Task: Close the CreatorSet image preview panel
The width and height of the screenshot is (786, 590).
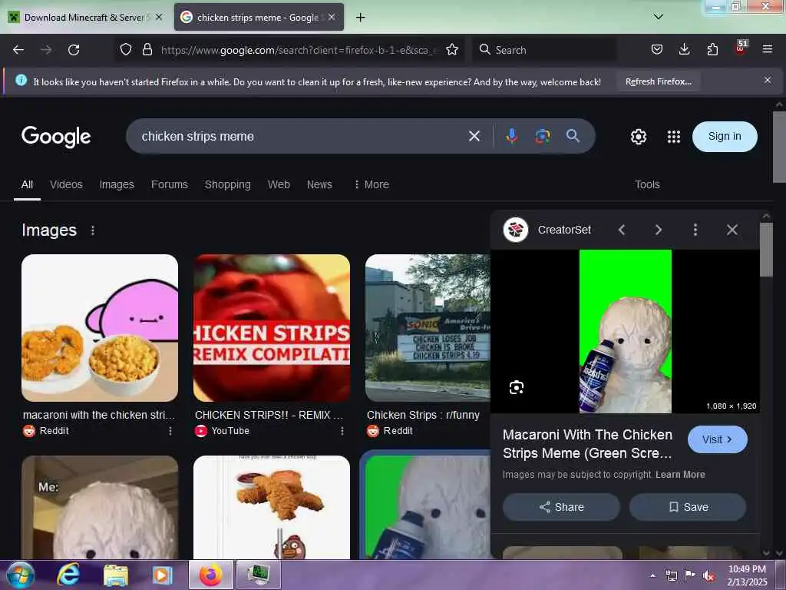Action: pos(732,230)
